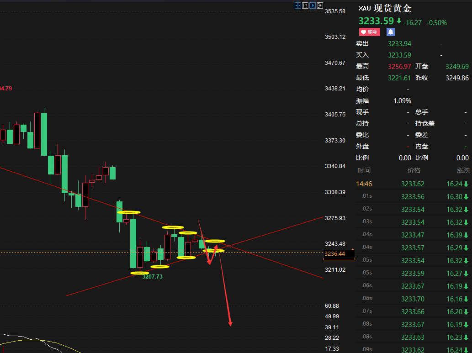Click the heart icon in 移除 button
Viewport: 472px width, 353px height.
click(363, 32)
